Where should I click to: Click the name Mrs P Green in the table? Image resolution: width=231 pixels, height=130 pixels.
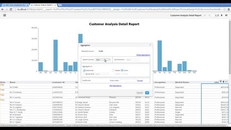[15, 102]
